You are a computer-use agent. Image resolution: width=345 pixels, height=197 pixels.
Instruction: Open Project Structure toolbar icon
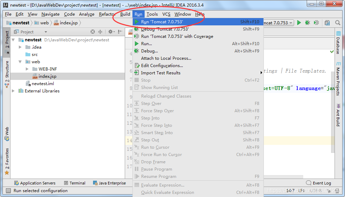pos(327,23)
